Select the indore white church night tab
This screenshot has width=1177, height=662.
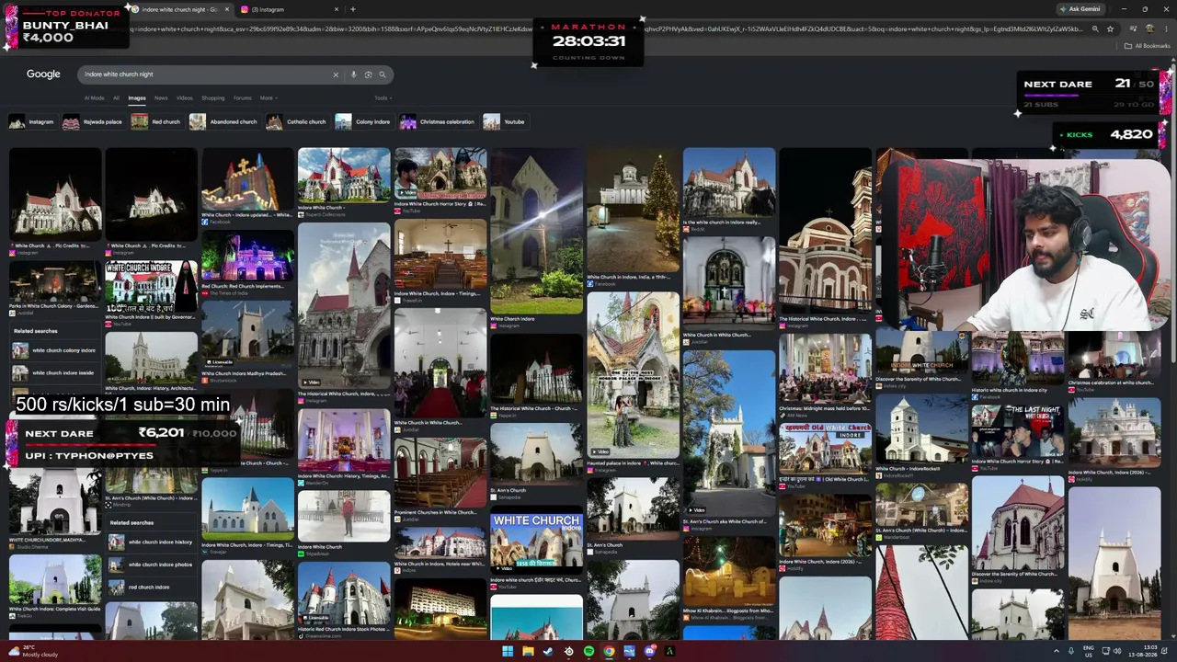(179, 9)
